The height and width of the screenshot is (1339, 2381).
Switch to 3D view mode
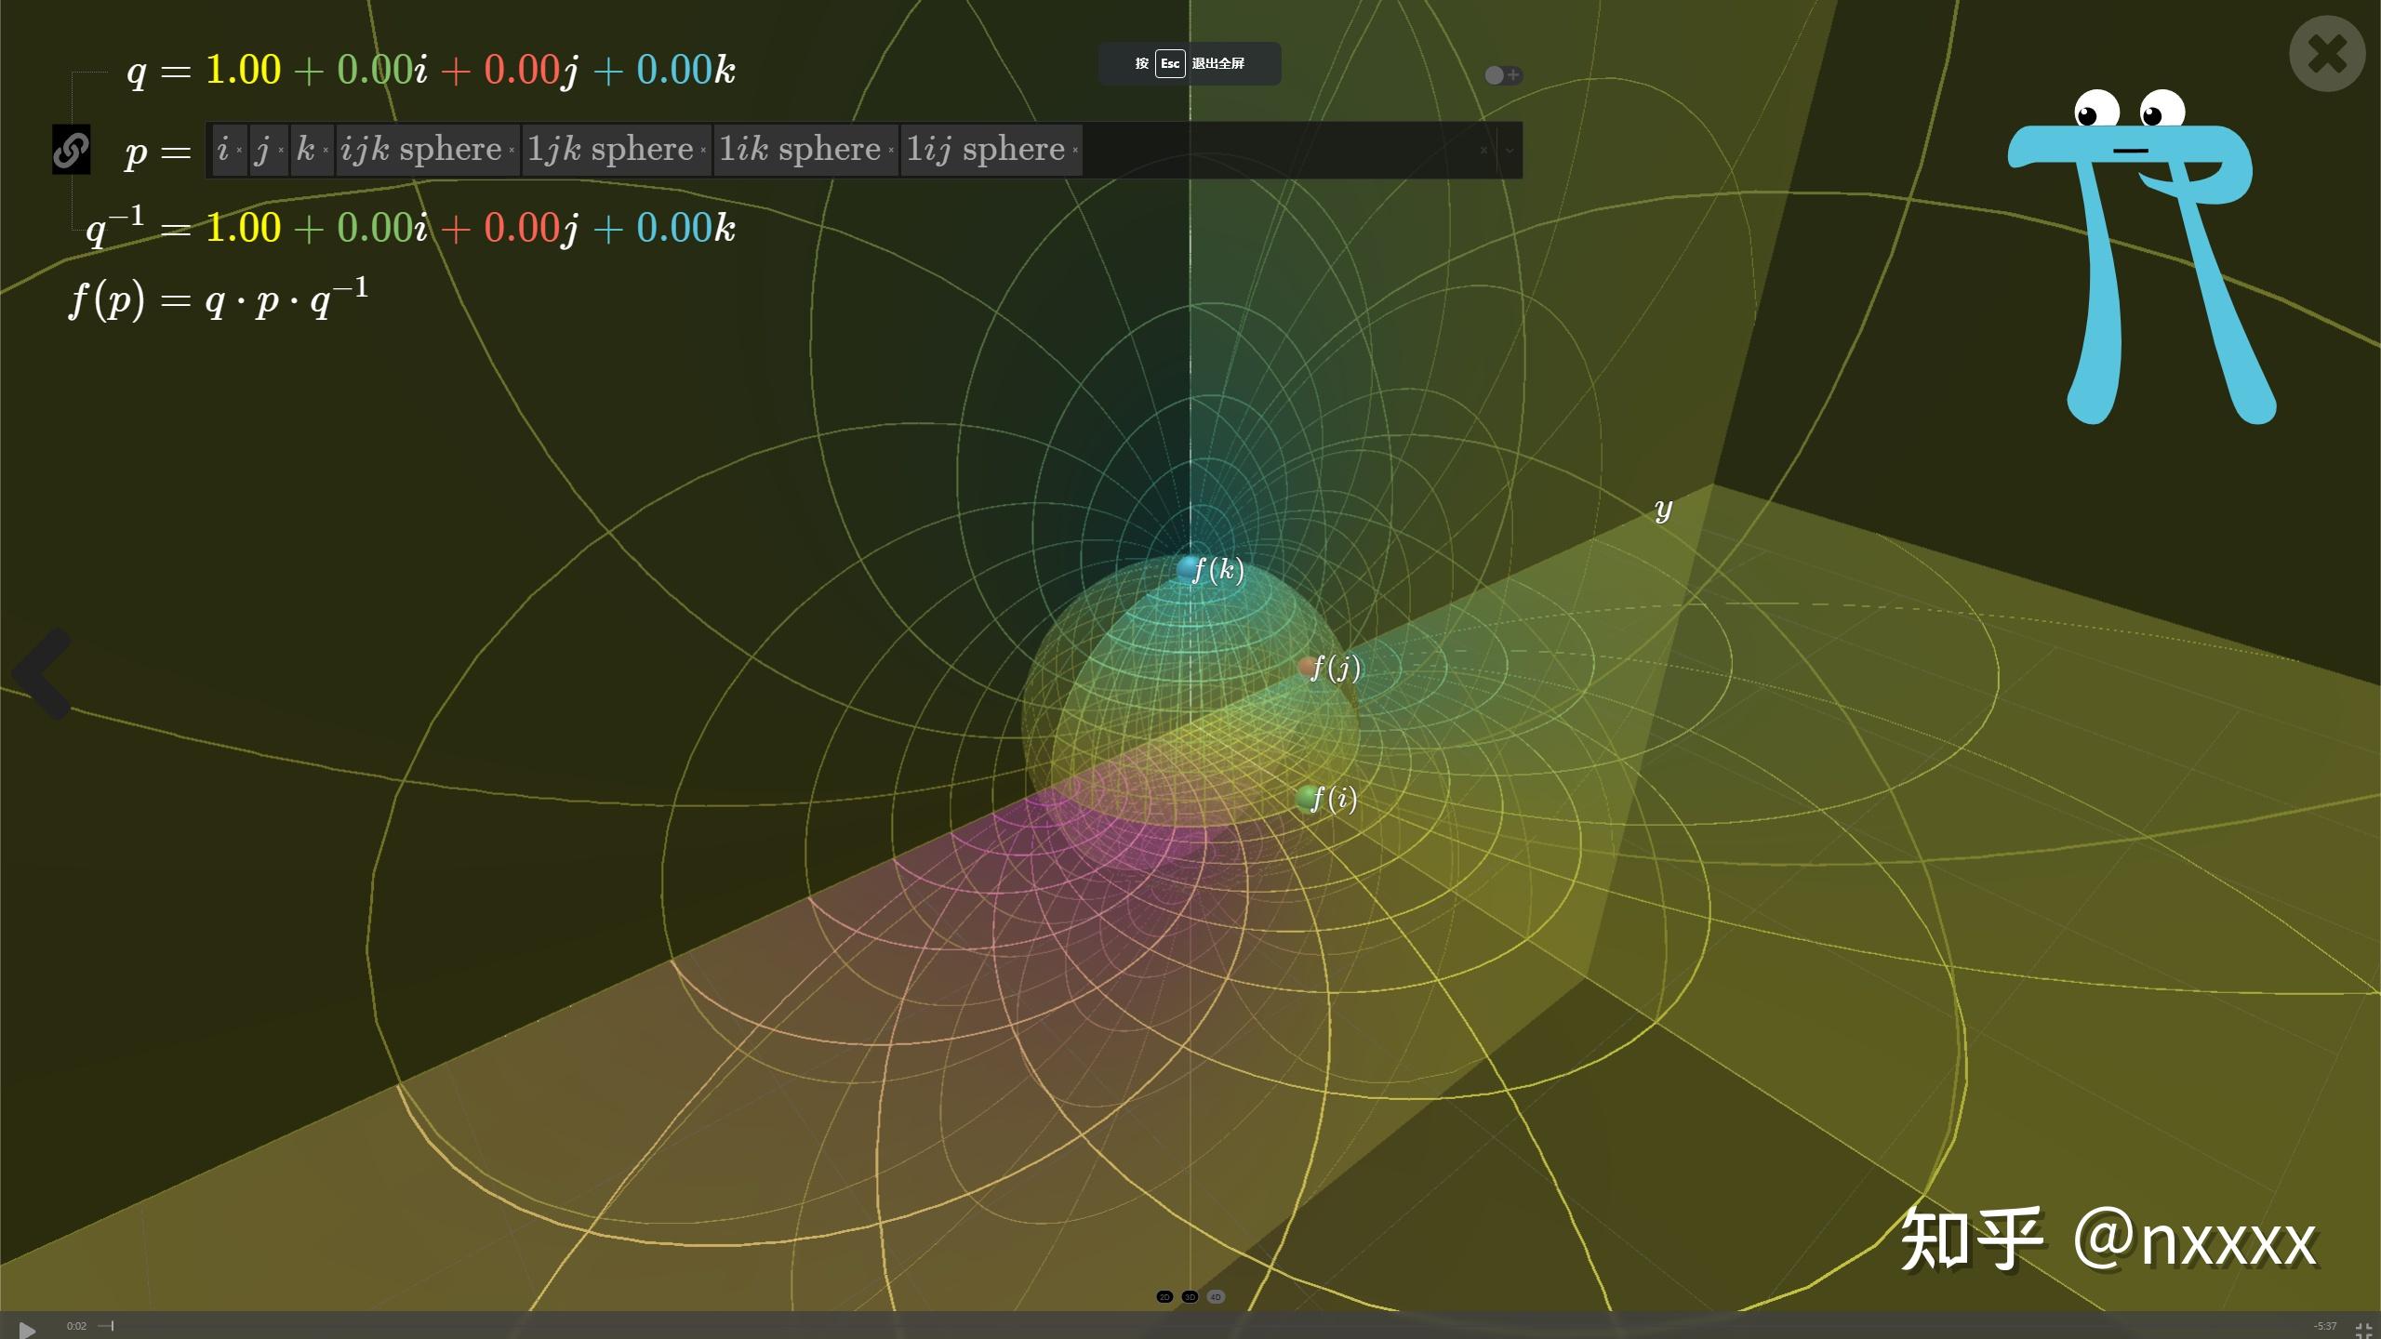[x=1190, y=1297]
